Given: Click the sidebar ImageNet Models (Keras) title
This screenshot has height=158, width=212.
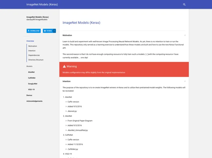Looking at the screenshot, I should coord(38,17).
